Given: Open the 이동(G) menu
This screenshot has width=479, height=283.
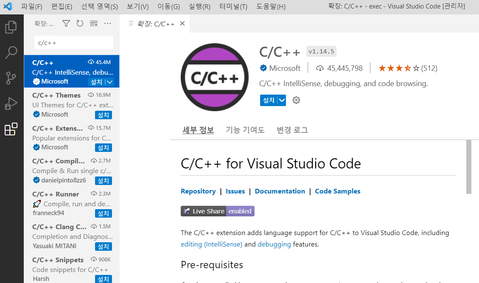Looking at the screenshot, I should click(x=168, y=6).
